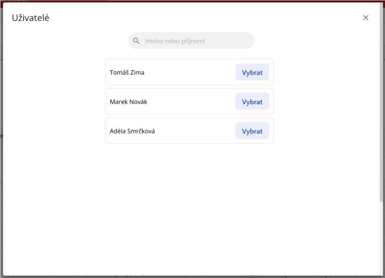Click the name Marek Novák
Viewport: 385px width, 278px height.
128,102
